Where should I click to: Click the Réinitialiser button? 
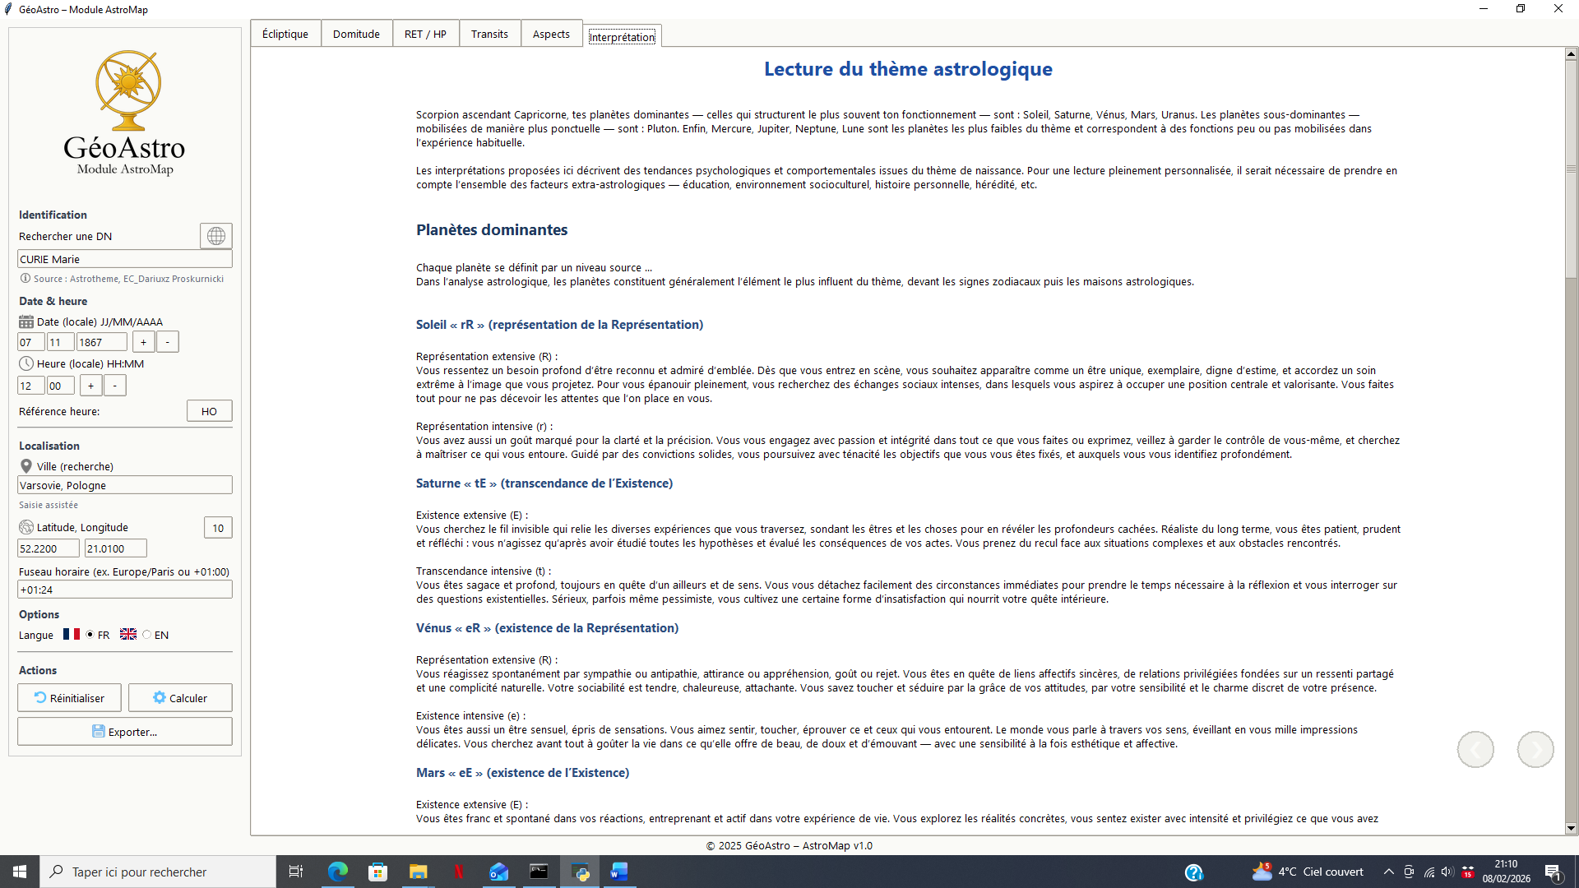pos(69,698)
